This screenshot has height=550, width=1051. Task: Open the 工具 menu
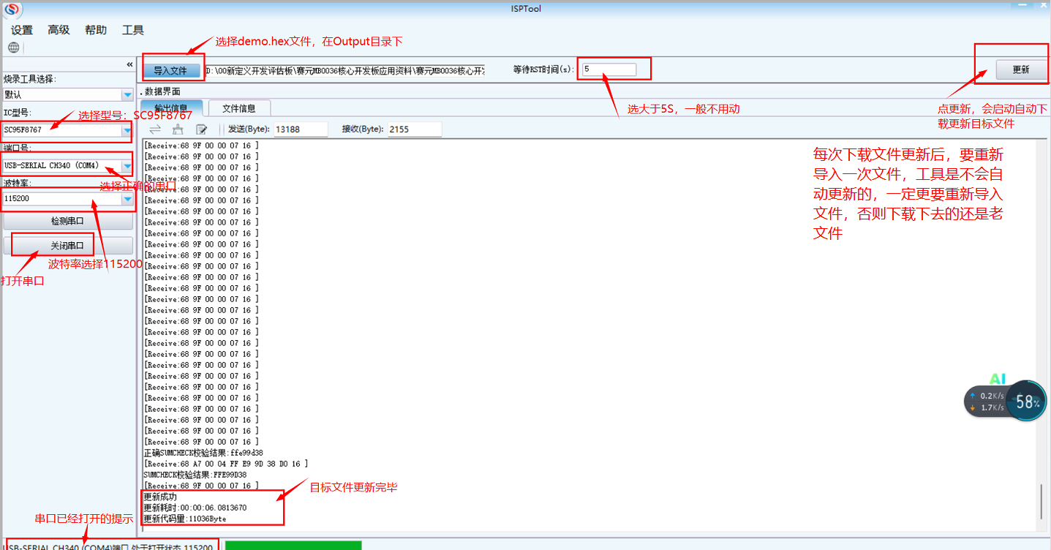[133, 30]
